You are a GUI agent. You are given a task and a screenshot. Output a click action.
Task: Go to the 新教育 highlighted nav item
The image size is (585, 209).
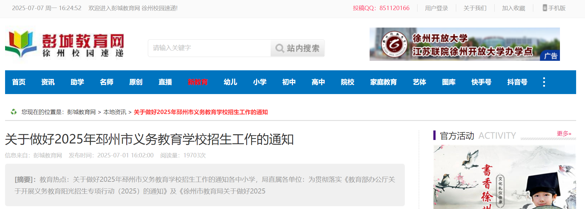tap(198, 82)
